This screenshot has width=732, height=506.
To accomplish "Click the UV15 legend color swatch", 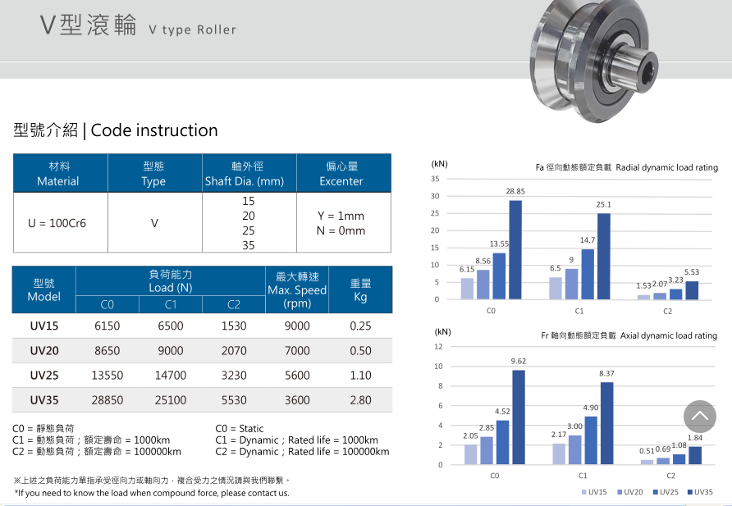I will [x=583, y=492].
